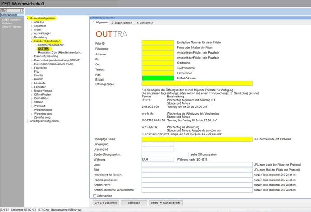
Task: Click the Ort input field
Action: [158, 63]
